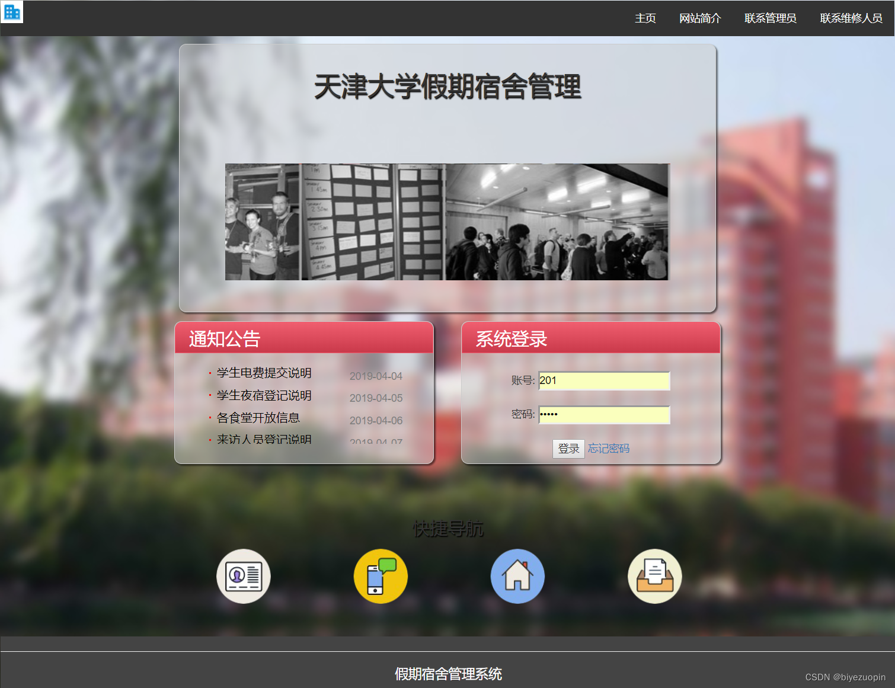
Task: Open 联系维修人员 menu item
Action: [x=851, y=18]
